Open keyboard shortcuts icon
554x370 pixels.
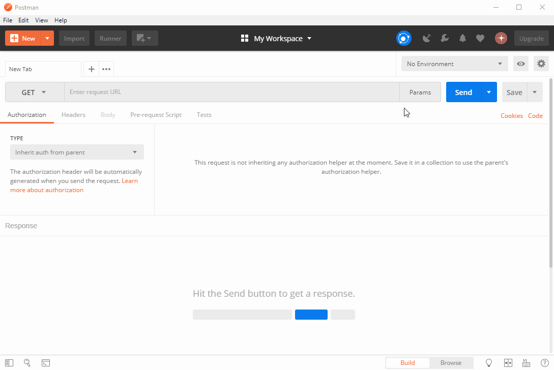(526, 362)
